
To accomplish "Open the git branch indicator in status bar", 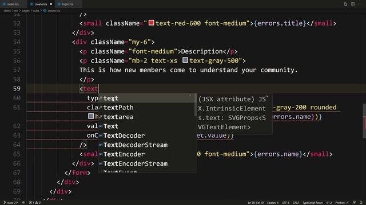I will (11, 203).
